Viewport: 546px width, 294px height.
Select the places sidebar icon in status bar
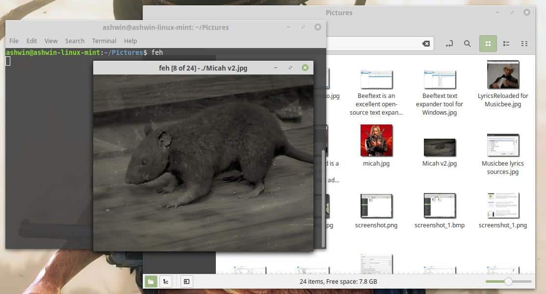tap(151, 281)
